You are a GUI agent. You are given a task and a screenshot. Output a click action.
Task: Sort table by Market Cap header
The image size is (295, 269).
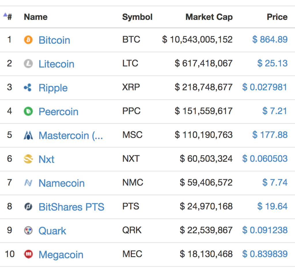pos(209,17)
